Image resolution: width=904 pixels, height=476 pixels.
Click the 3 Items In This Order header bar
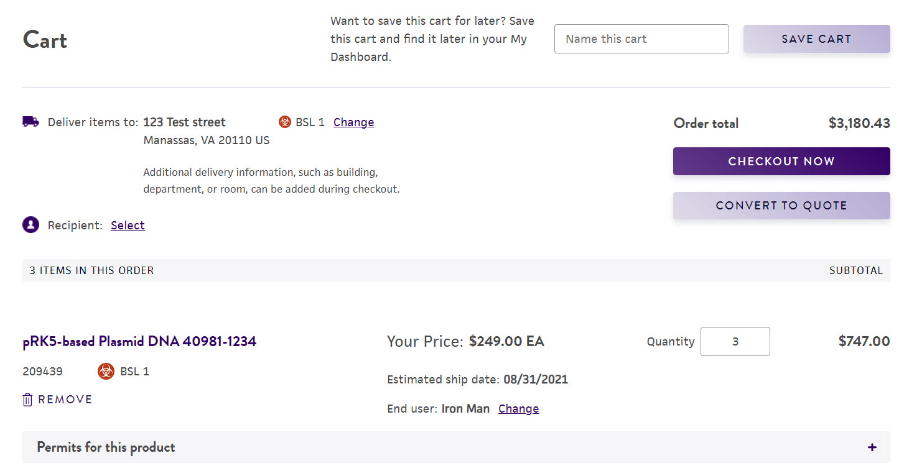click(456, 270)
